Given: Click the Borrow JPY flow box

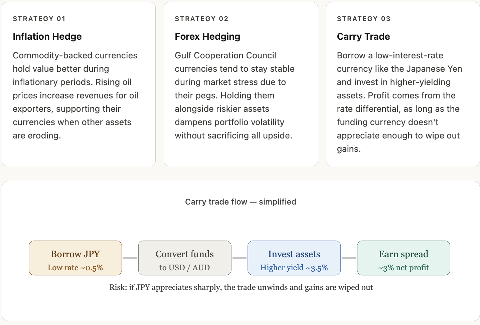Looking at the screenshot, I should point(75,258).
